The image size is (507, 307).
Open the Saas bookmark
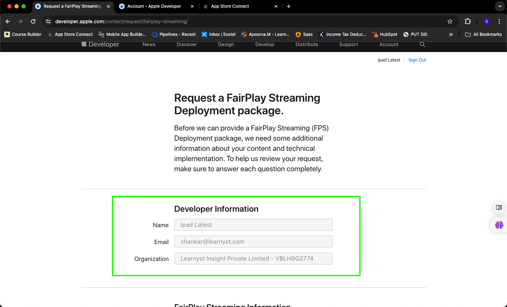coord(303,34)
